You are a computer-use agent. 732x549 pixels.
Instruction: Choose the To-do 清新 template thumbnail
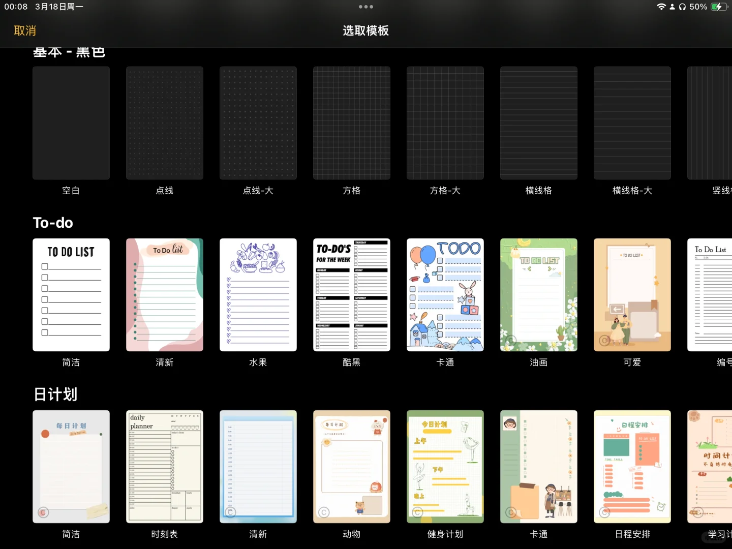click(165, 295)
